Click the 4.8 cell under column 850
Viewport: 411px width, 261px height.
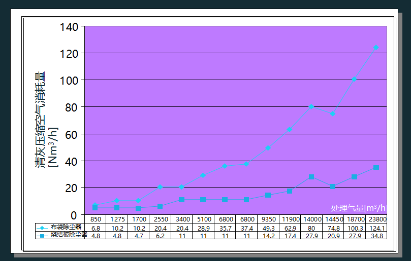[96, 236]
